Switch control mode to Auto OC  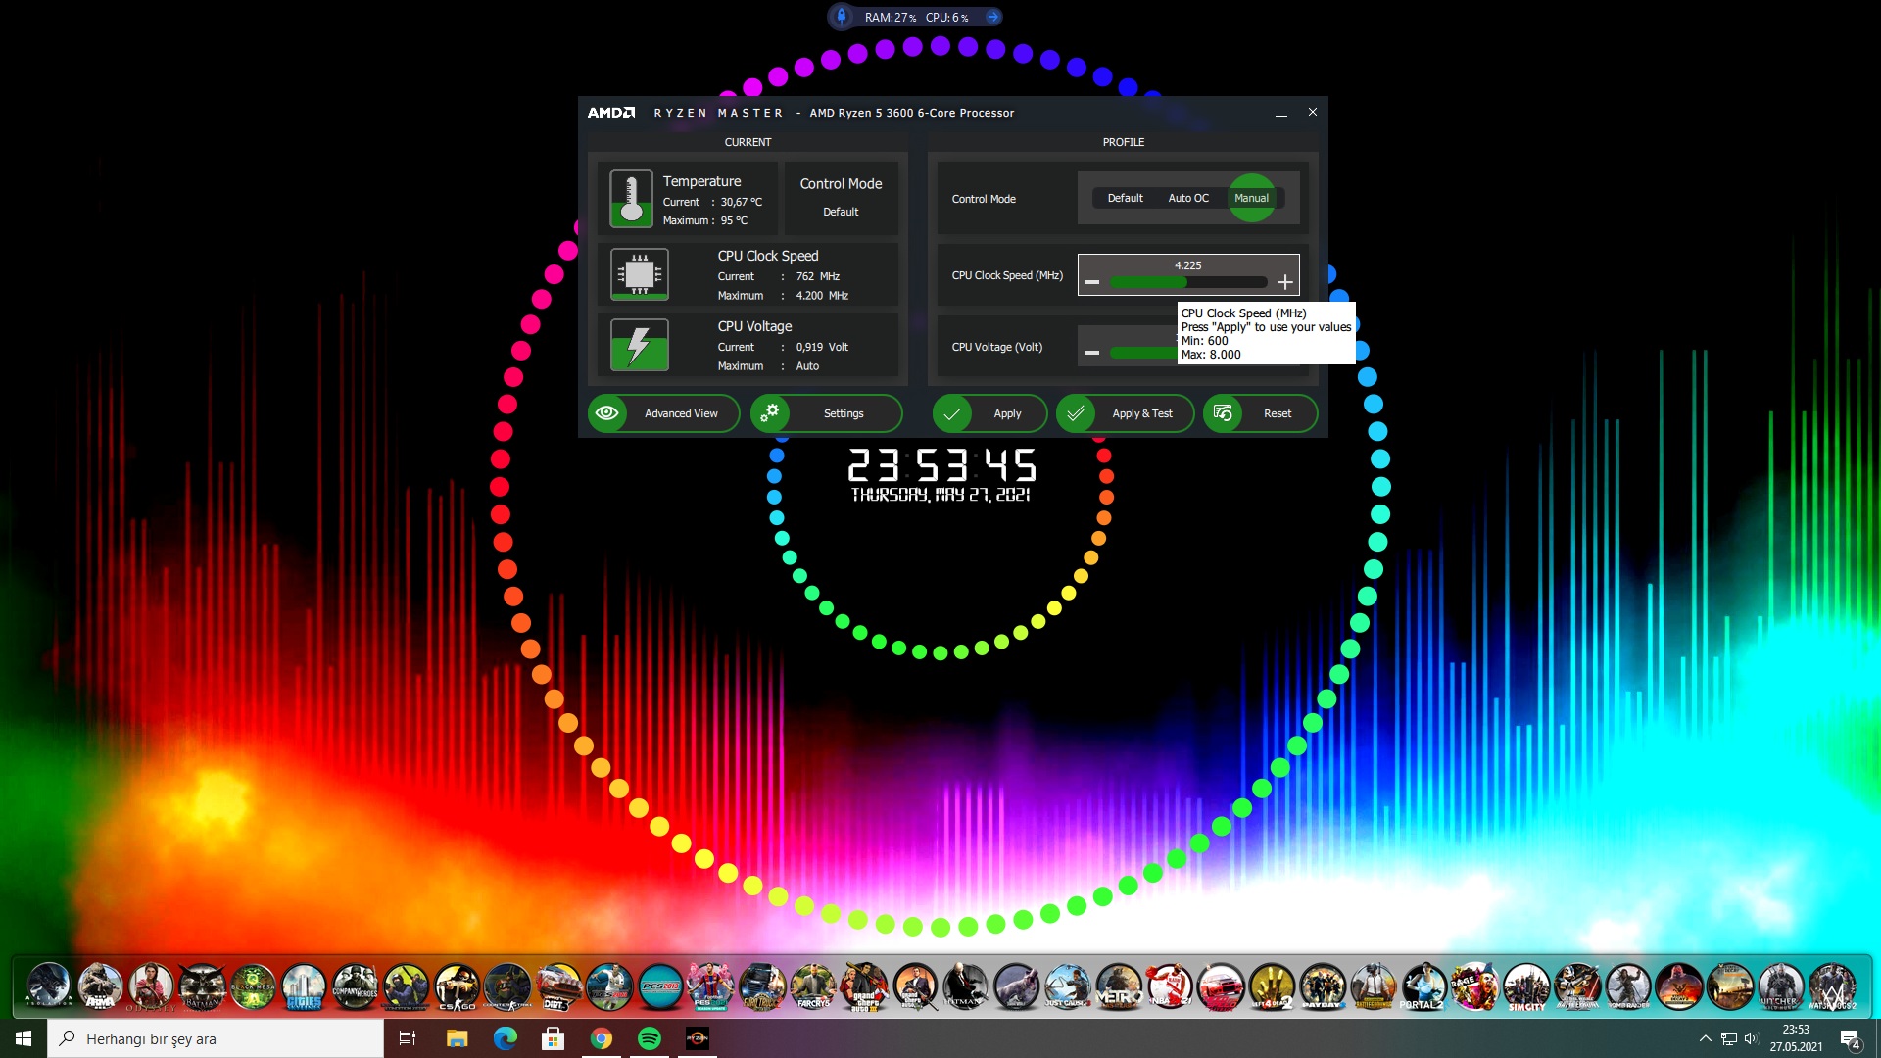click(1188, 198)
